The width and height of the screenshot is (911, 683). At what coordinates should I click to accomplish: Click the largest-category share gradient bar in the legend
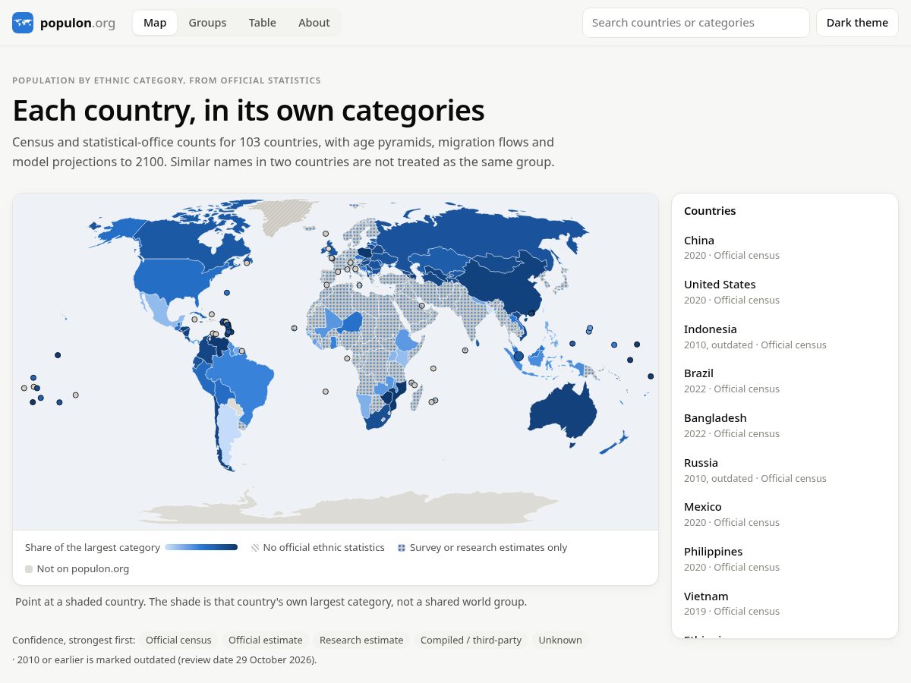click(x=201, y=547)
